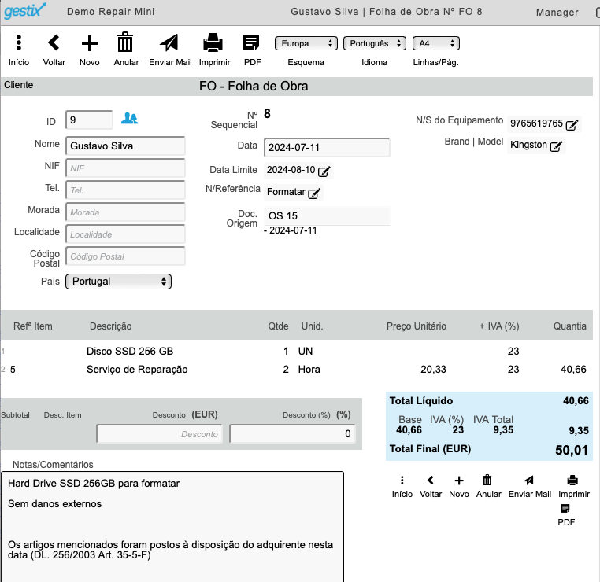Click bottom Enviar Mail paper plane

coord(529,480)
